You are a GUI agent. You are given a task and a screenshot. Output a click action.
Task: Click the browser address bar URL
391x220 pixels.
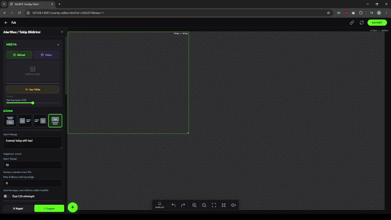pyautogui.click(x=68, y=13)
